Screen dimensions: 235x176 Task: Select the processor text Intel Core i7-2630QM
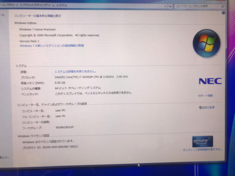point(91,77)
